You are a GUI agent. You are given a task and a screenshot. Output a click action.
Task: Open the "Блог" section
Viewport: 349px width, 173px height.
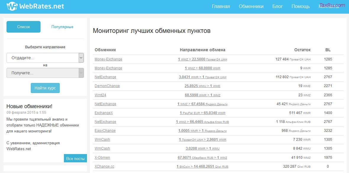(x=277, y=6)
